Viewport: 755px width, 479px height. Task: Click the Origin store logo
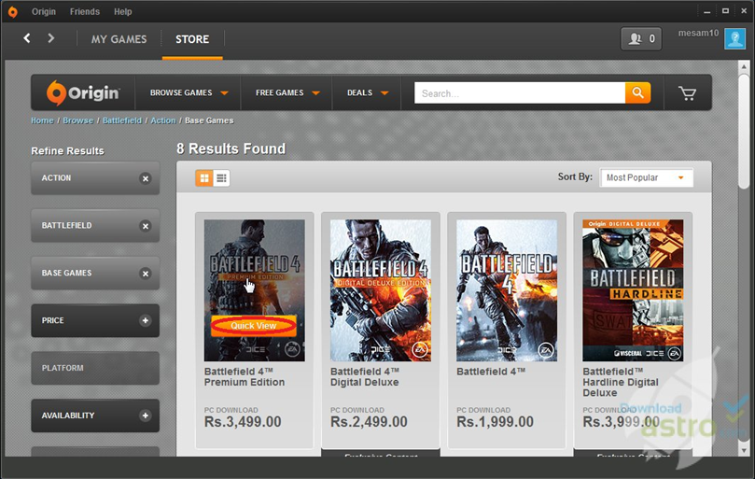pos(84,92)
